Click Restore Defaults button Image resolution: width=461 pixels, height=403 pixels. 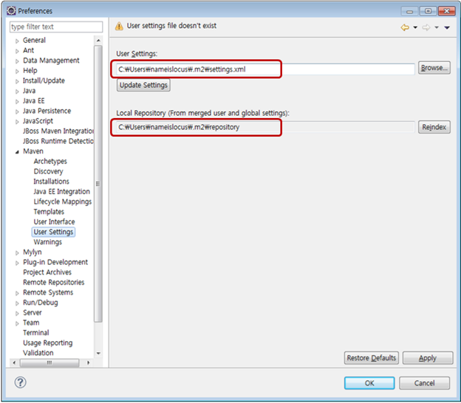372,358
